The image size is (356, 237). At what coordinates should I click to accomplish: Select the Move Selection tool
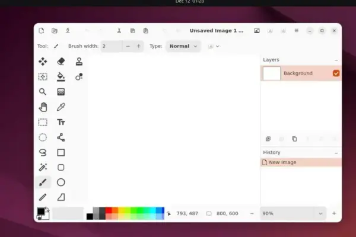pyautogui.click(x=43, y=76)
